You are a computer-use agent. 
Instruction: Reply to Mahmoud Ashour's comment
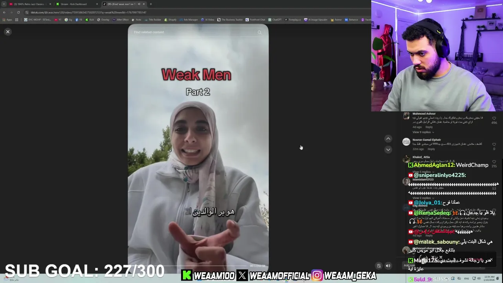[x=429, y=127]
